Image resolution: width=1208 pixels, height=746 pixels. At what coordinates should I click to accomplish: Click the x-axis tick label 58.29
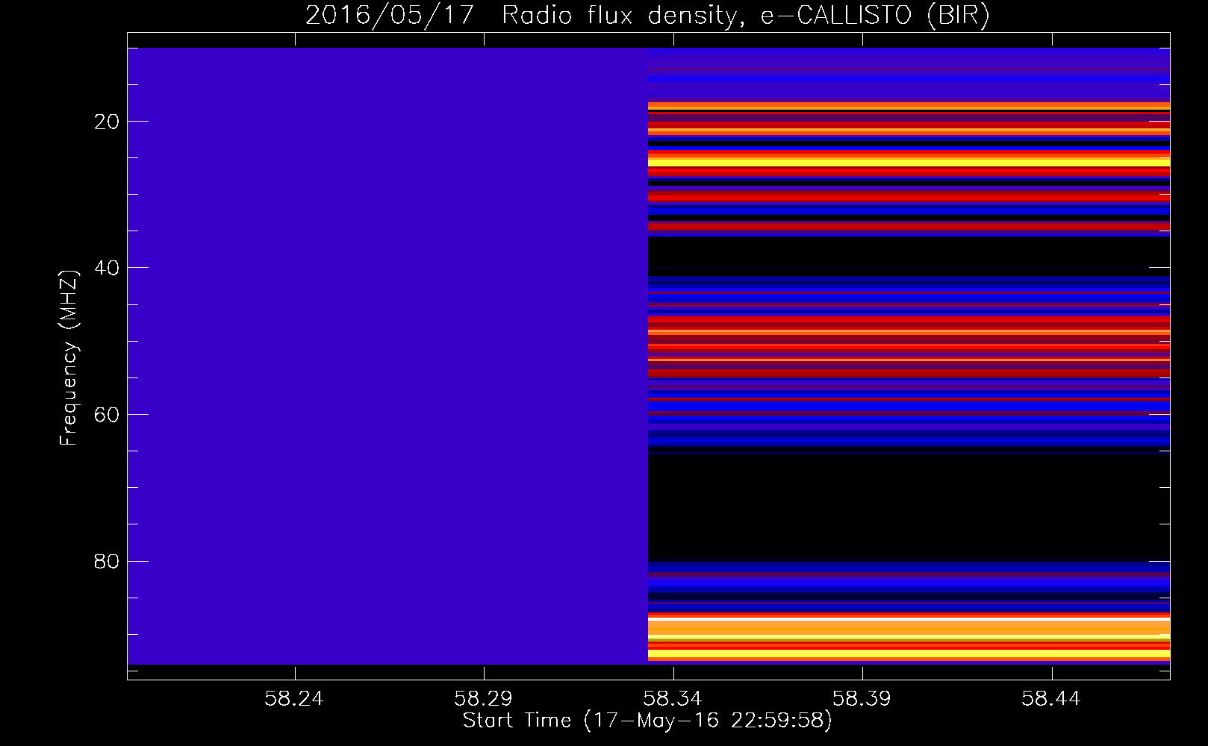pos(484,699)
